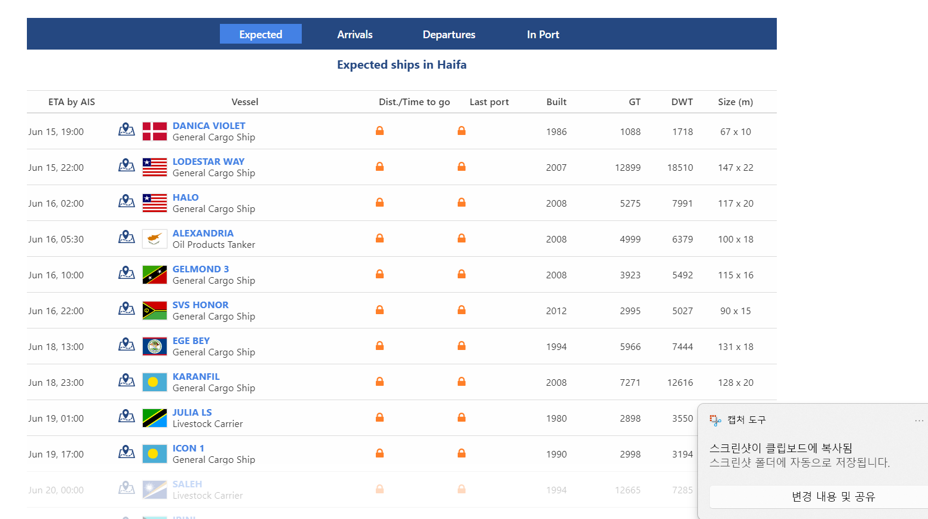Select the In Port tab
Image resolution: width=928 pixels, height=519 pixels.
tap(543, 35)
